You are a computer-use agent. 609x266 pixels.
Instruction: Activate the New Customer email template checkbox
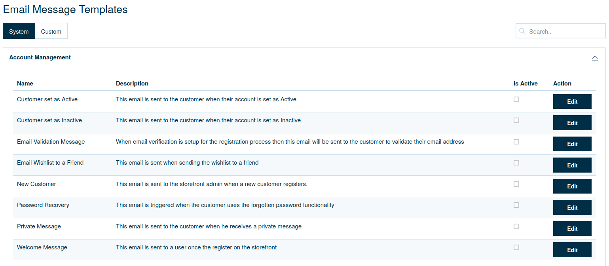point(516,184)
